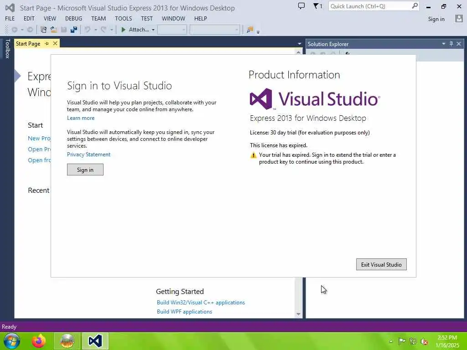The width and height of the screenshot is (467, 350).
Task: Click the Sign in button in dialog
Action: pos(85,170)
